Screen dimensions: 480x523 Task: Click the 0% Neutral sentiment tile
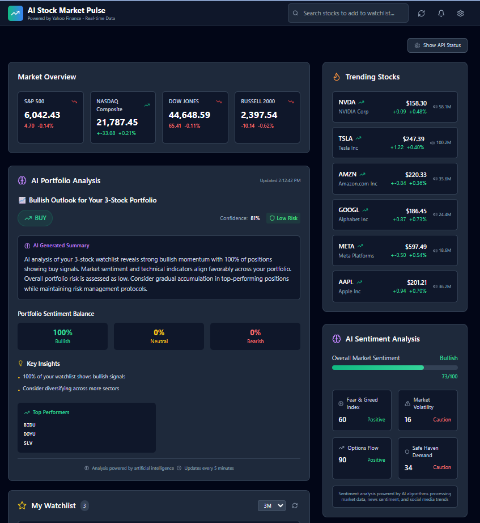(159, 336)
